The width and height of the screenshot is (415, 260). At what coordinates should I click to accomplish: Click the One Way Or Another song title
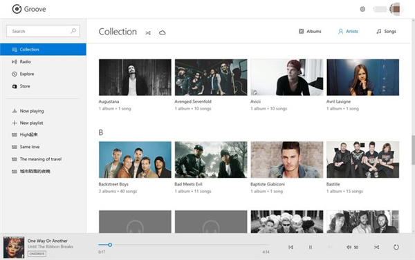[x=48, y=241]
